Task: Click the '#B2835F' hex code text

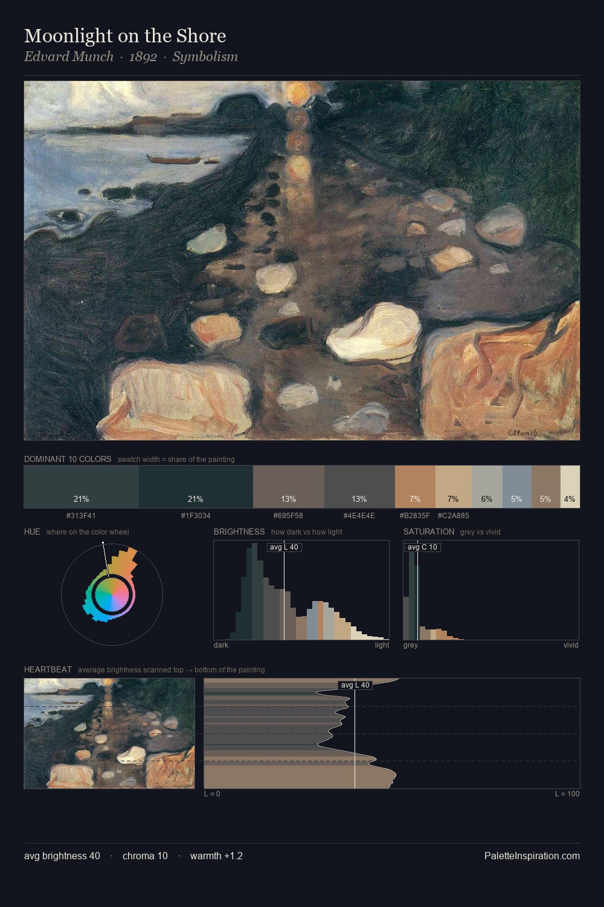Action: 415,516
